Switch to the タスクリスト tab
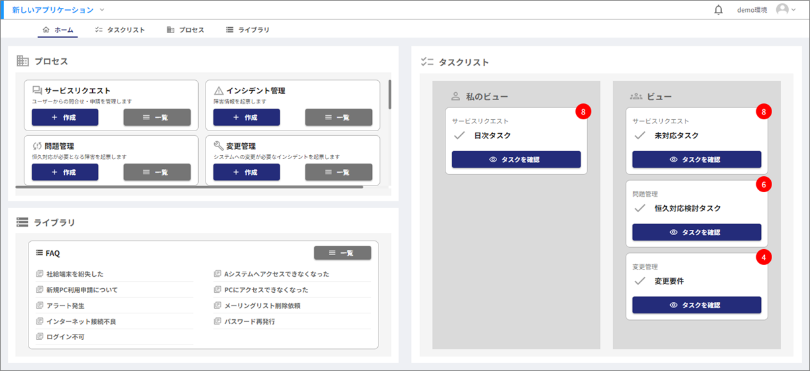This screenshot has height=371, width=810. 120,30
